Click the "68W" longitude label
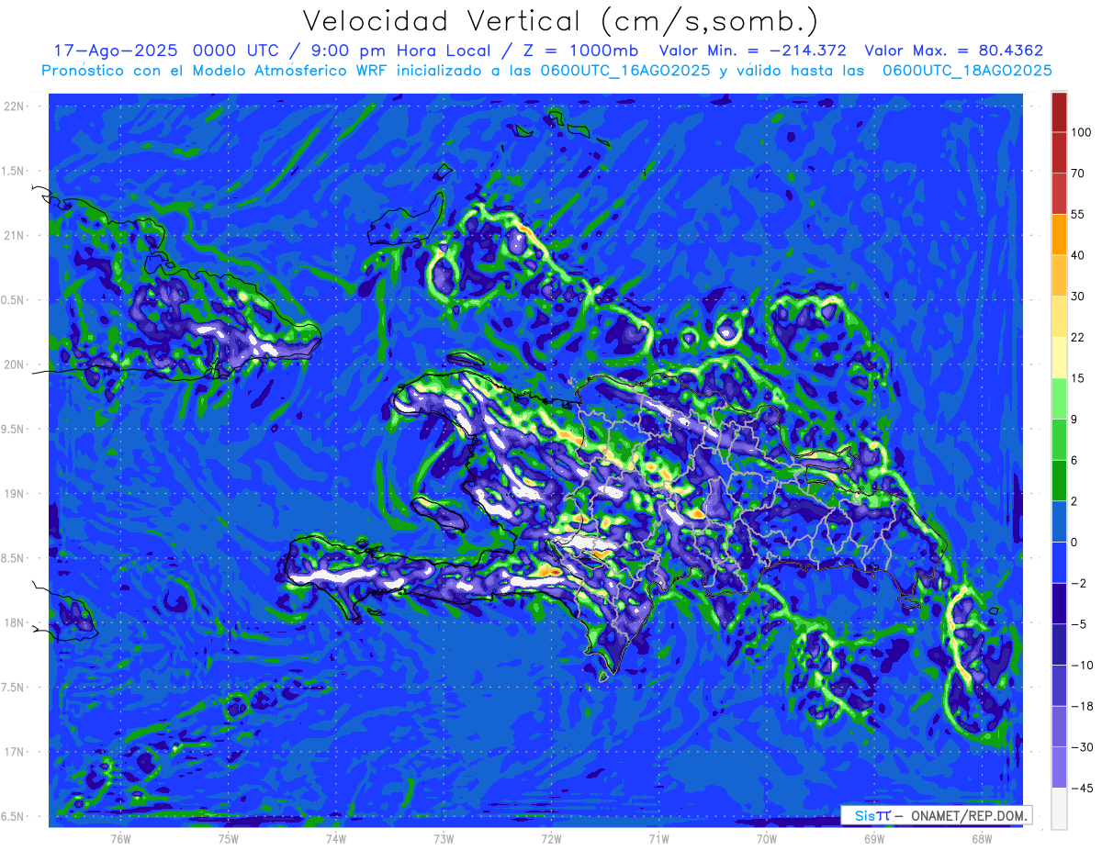The image size is (1102, 851). pos(981,838)
